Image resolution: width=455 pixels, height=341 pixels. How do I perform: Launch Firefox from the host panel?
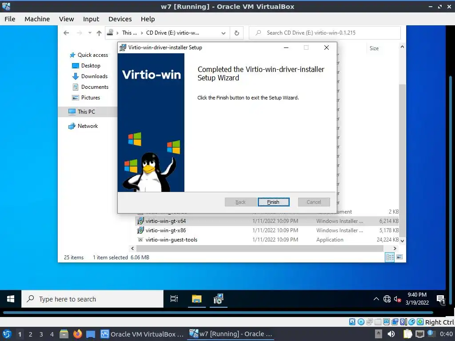click(x=77, y=334)
